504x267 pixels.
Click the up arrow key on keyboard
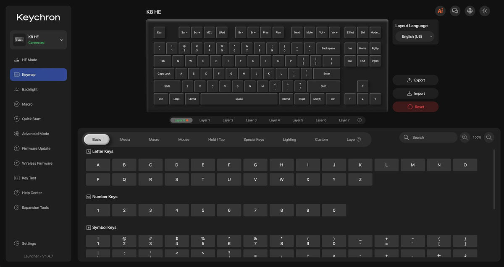pyautogui.click(x=362, y=86)
